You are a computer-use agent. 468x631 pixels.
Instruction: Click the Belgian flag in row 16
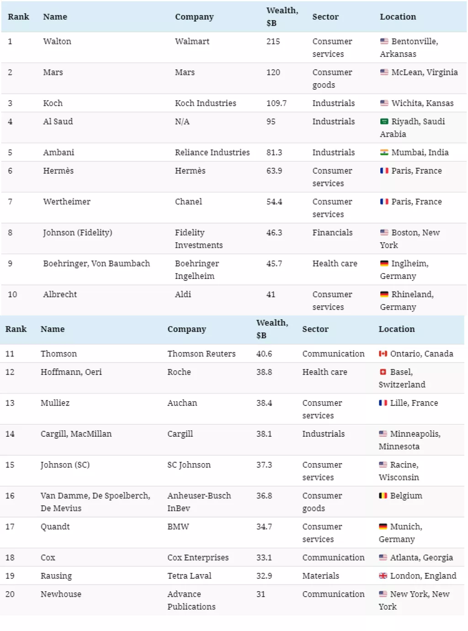(x=383, y=496)
